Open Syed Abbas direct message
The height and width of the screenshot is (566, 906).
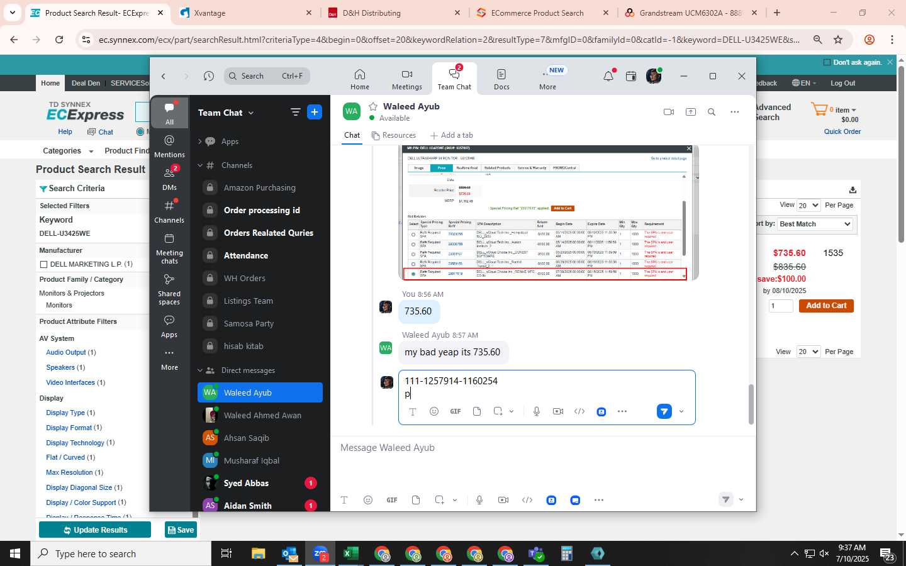(260, 483)
